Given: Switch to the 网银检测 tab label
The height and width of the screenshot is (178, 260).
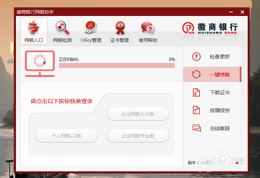Looking at the screenshot, I should (x=62, y=40).
